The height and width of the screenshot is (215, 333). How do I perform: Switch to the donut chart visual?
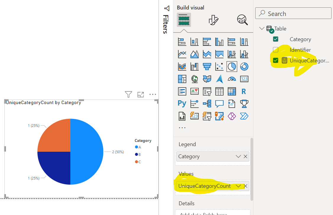pos(244,67)
